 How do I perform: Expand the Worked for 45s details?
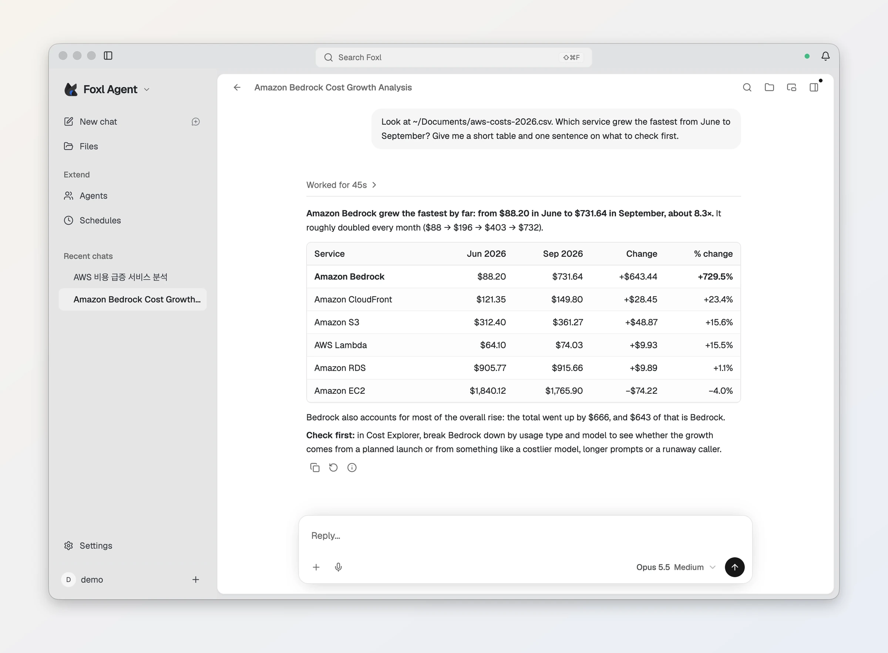click(341, 185)
